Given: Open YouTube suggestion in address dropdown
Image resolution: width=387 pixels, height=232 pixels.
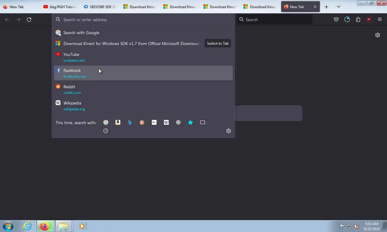Looking at the screenshot, I should click(x=143, y=57).
